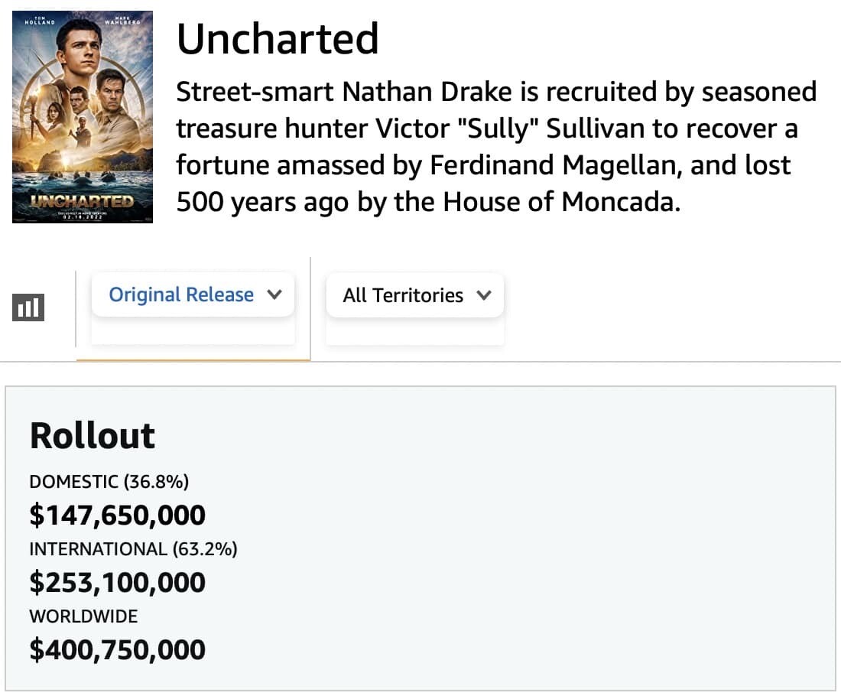Select the WORLDWIDE label
The width and height of the screenshot is (841, 696).
[x=83, y=616]
